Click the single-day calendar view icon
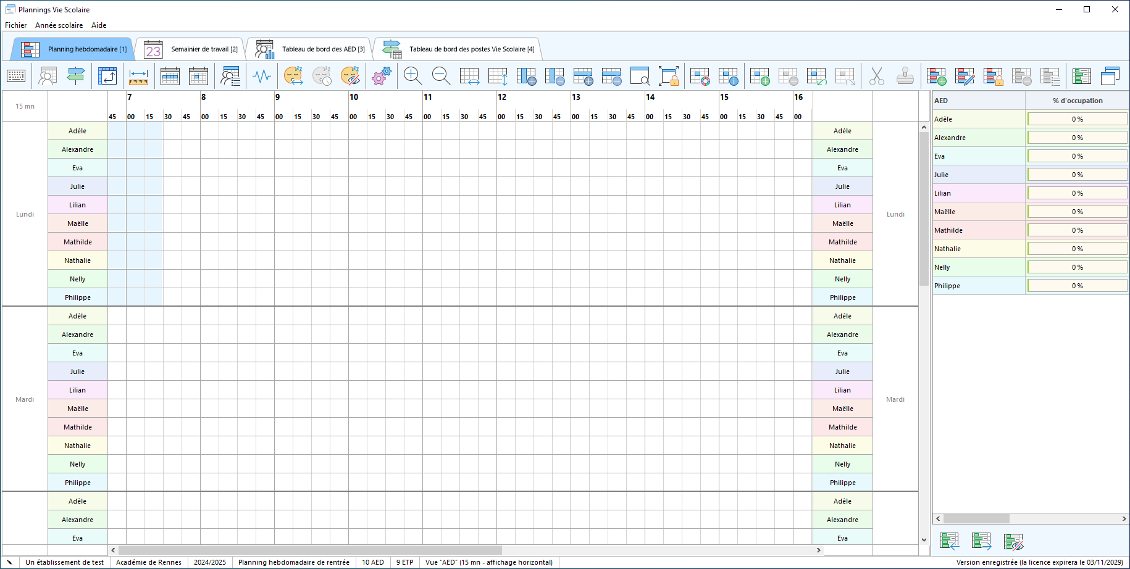 pos(198,76)
